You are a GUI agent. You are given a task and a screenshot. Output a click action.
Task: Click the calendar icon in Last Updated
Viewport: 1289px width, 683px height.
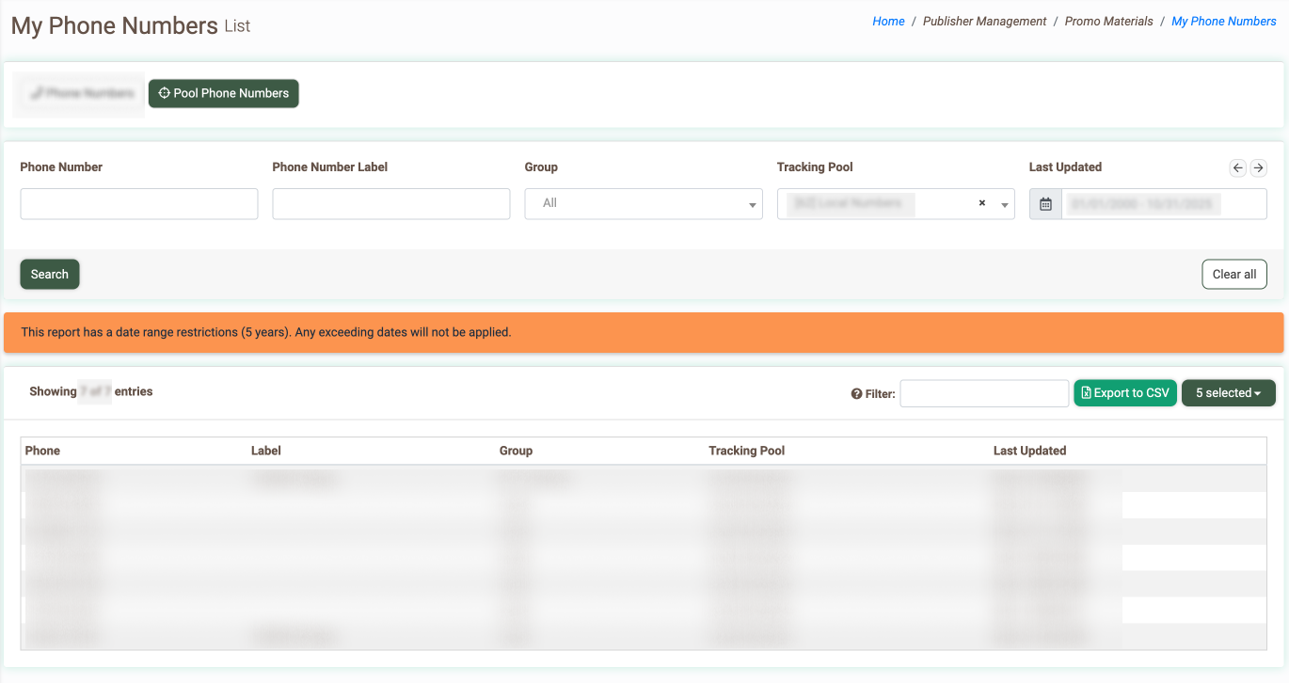coord(1045,204)
